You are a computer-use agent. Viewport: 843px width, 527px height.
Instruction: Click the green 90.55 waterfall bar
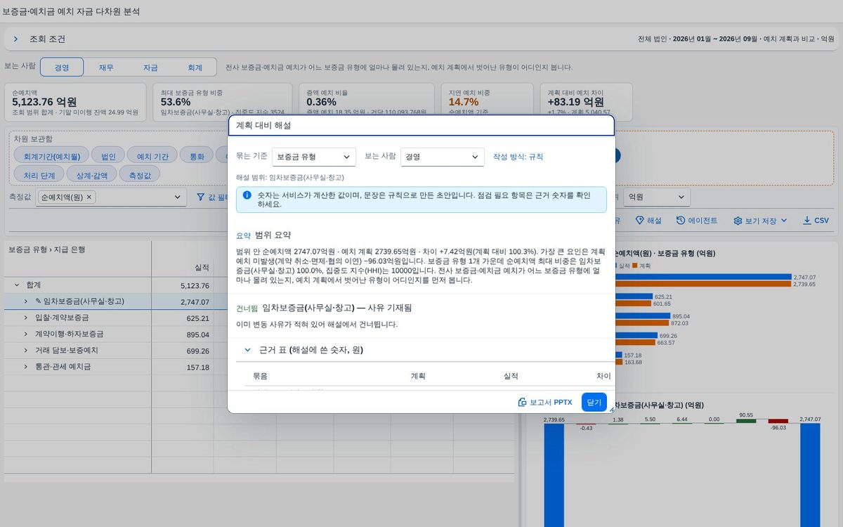pos(746,421)
